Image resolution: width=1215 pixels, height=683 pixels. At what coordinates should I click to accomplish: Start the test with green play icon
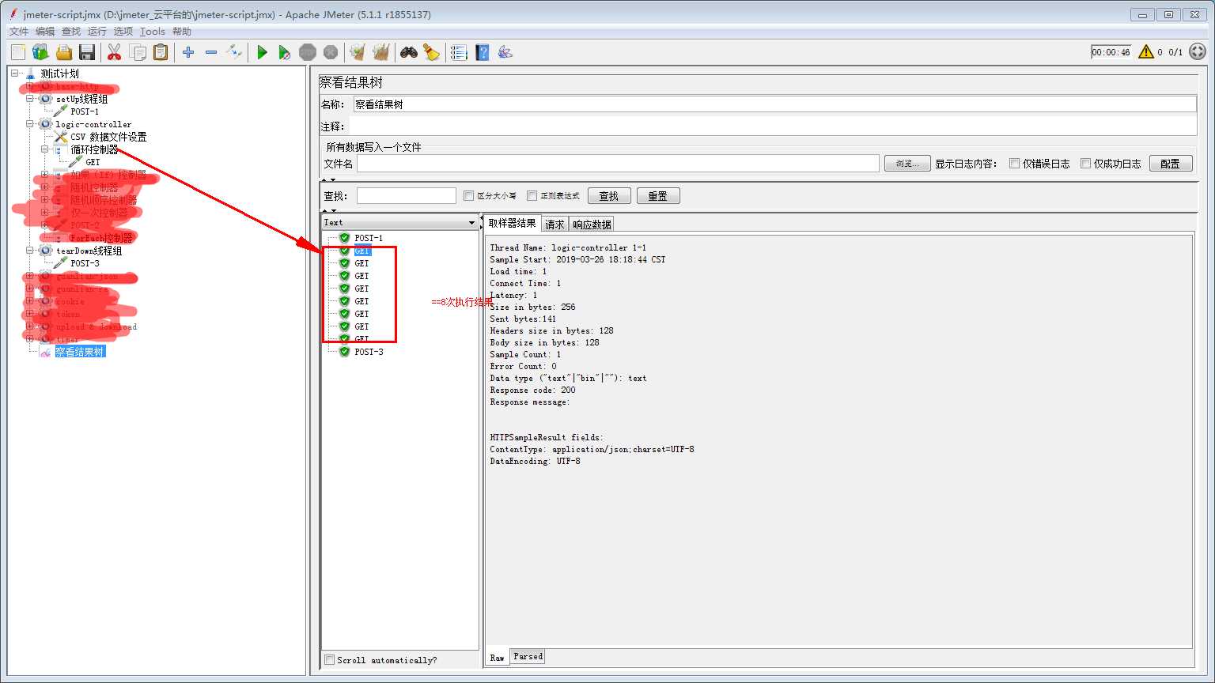[262, 52]
